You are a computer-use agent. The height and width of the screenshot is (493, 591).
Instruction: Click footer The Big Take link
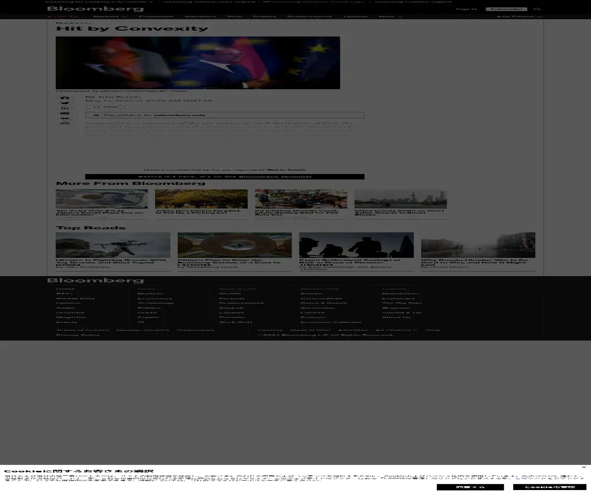(x=402, y=303)
